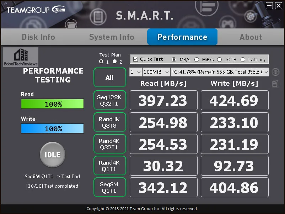Viewport: 285px width, 214px height.
Task: Click the Write 100% progress bar
Action: pos(52,128)
